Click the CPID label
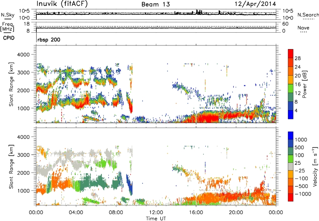Image resolution: width=319 pixels, height=221 pixels. coord(9,38)
